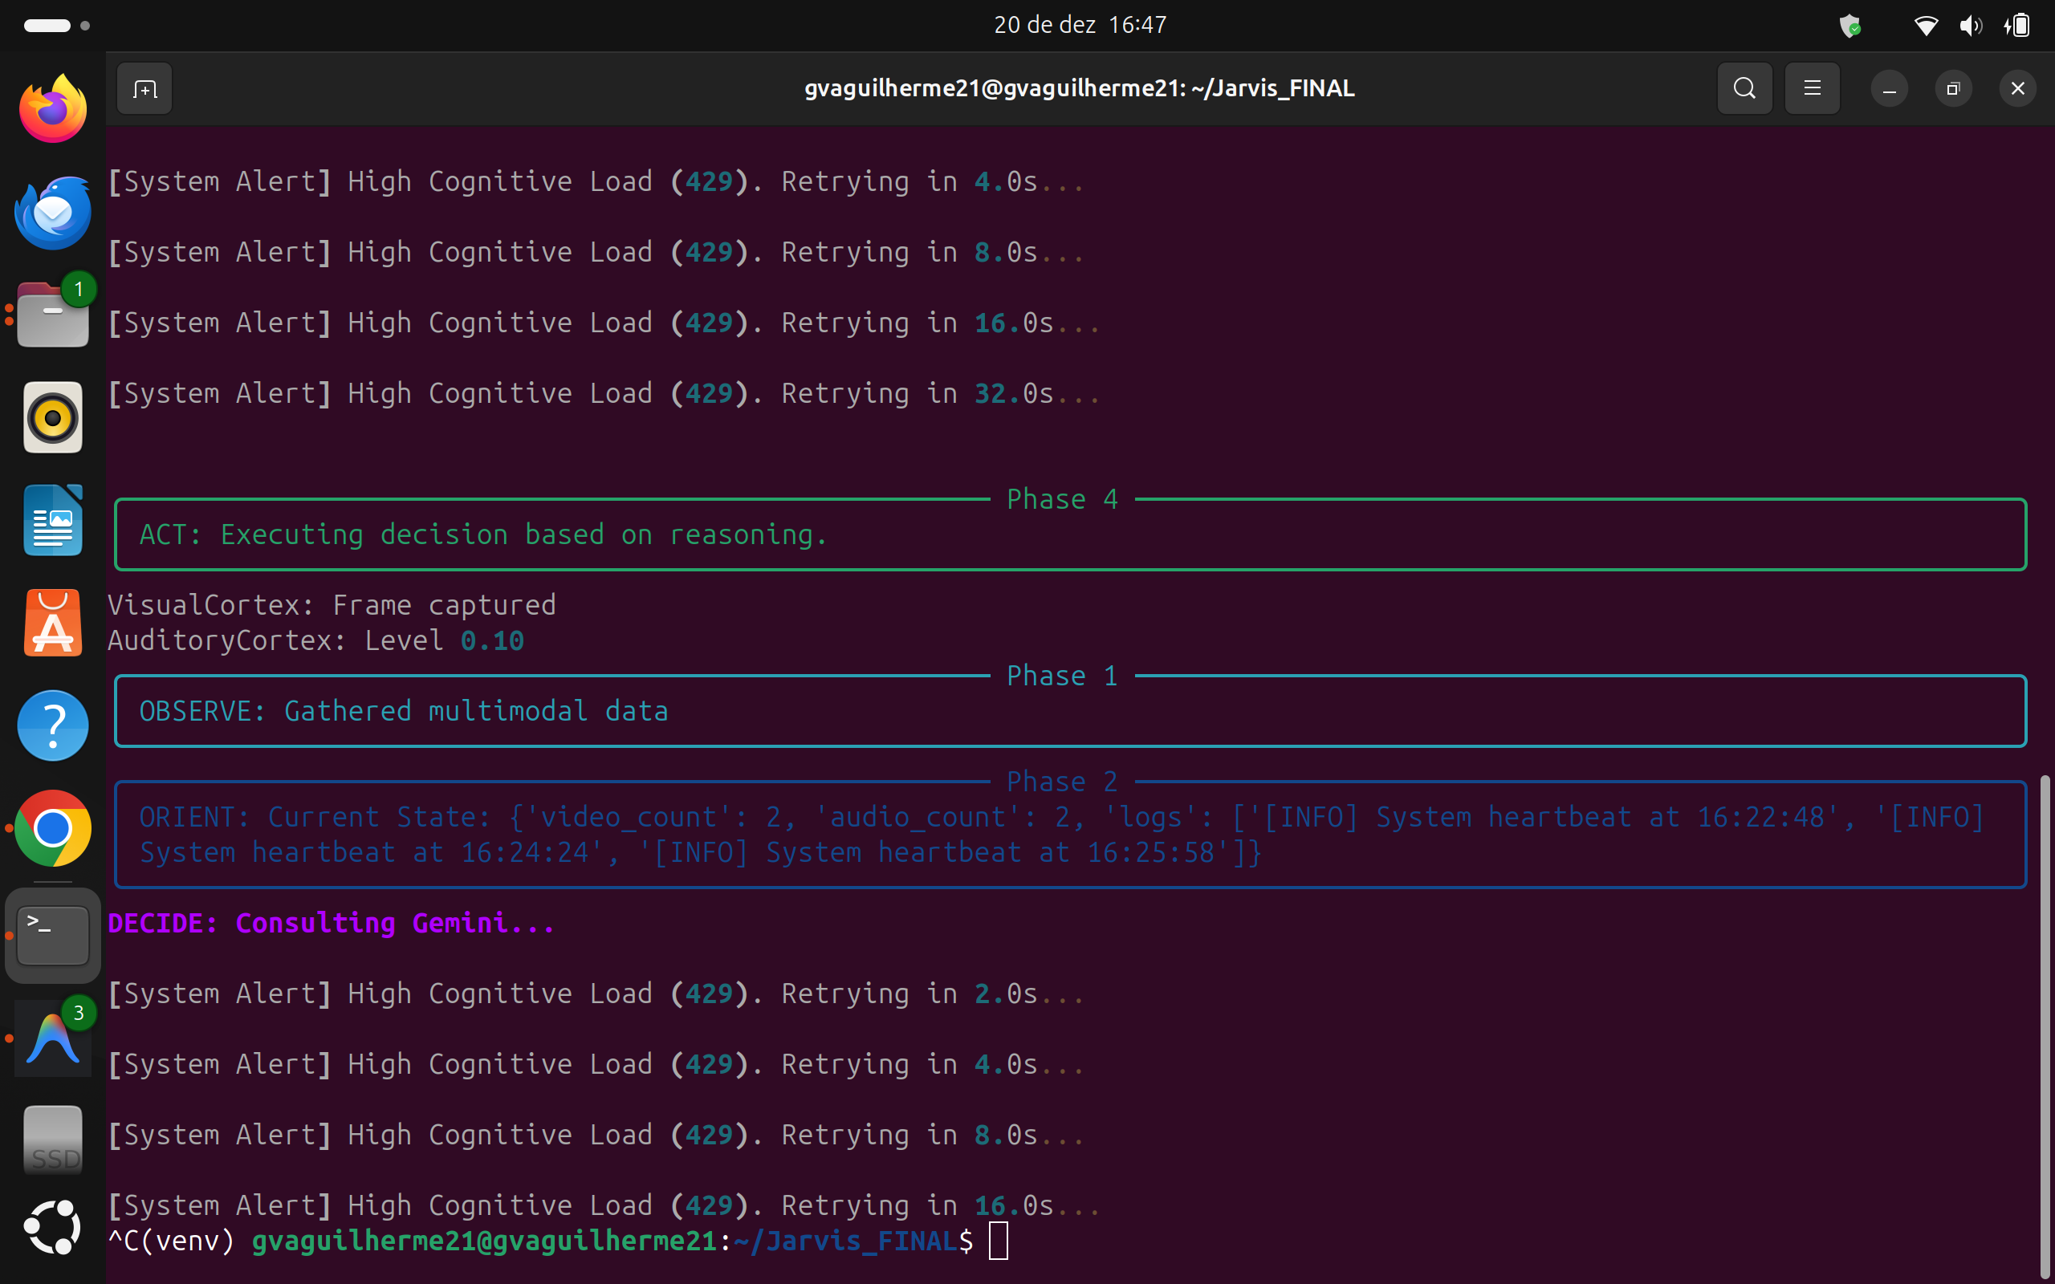Open LibreOffice Writer from dock
This screenshot has width=2055, height=1284.
pos(53,521)
